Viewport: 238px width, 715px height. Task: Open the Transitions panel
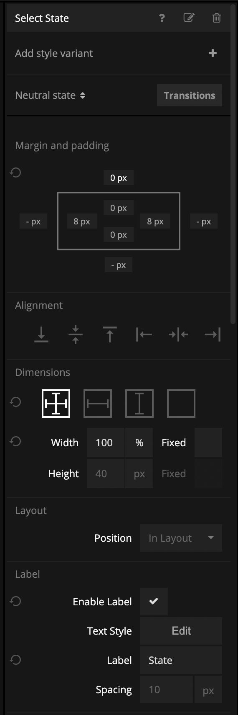point(190,95)
